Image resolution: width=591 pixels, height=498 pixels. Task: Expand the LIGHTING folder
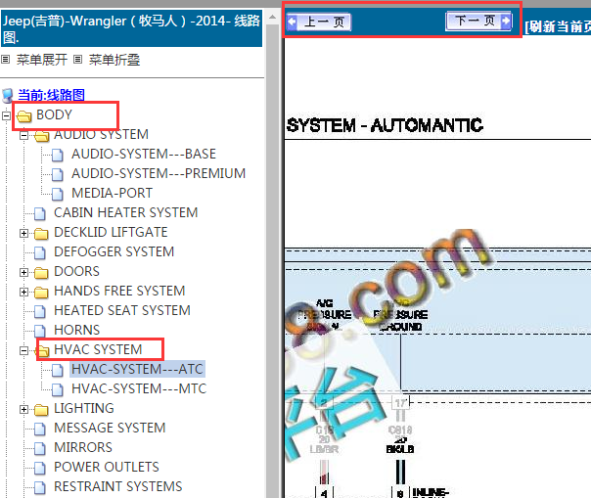(23, 409)
